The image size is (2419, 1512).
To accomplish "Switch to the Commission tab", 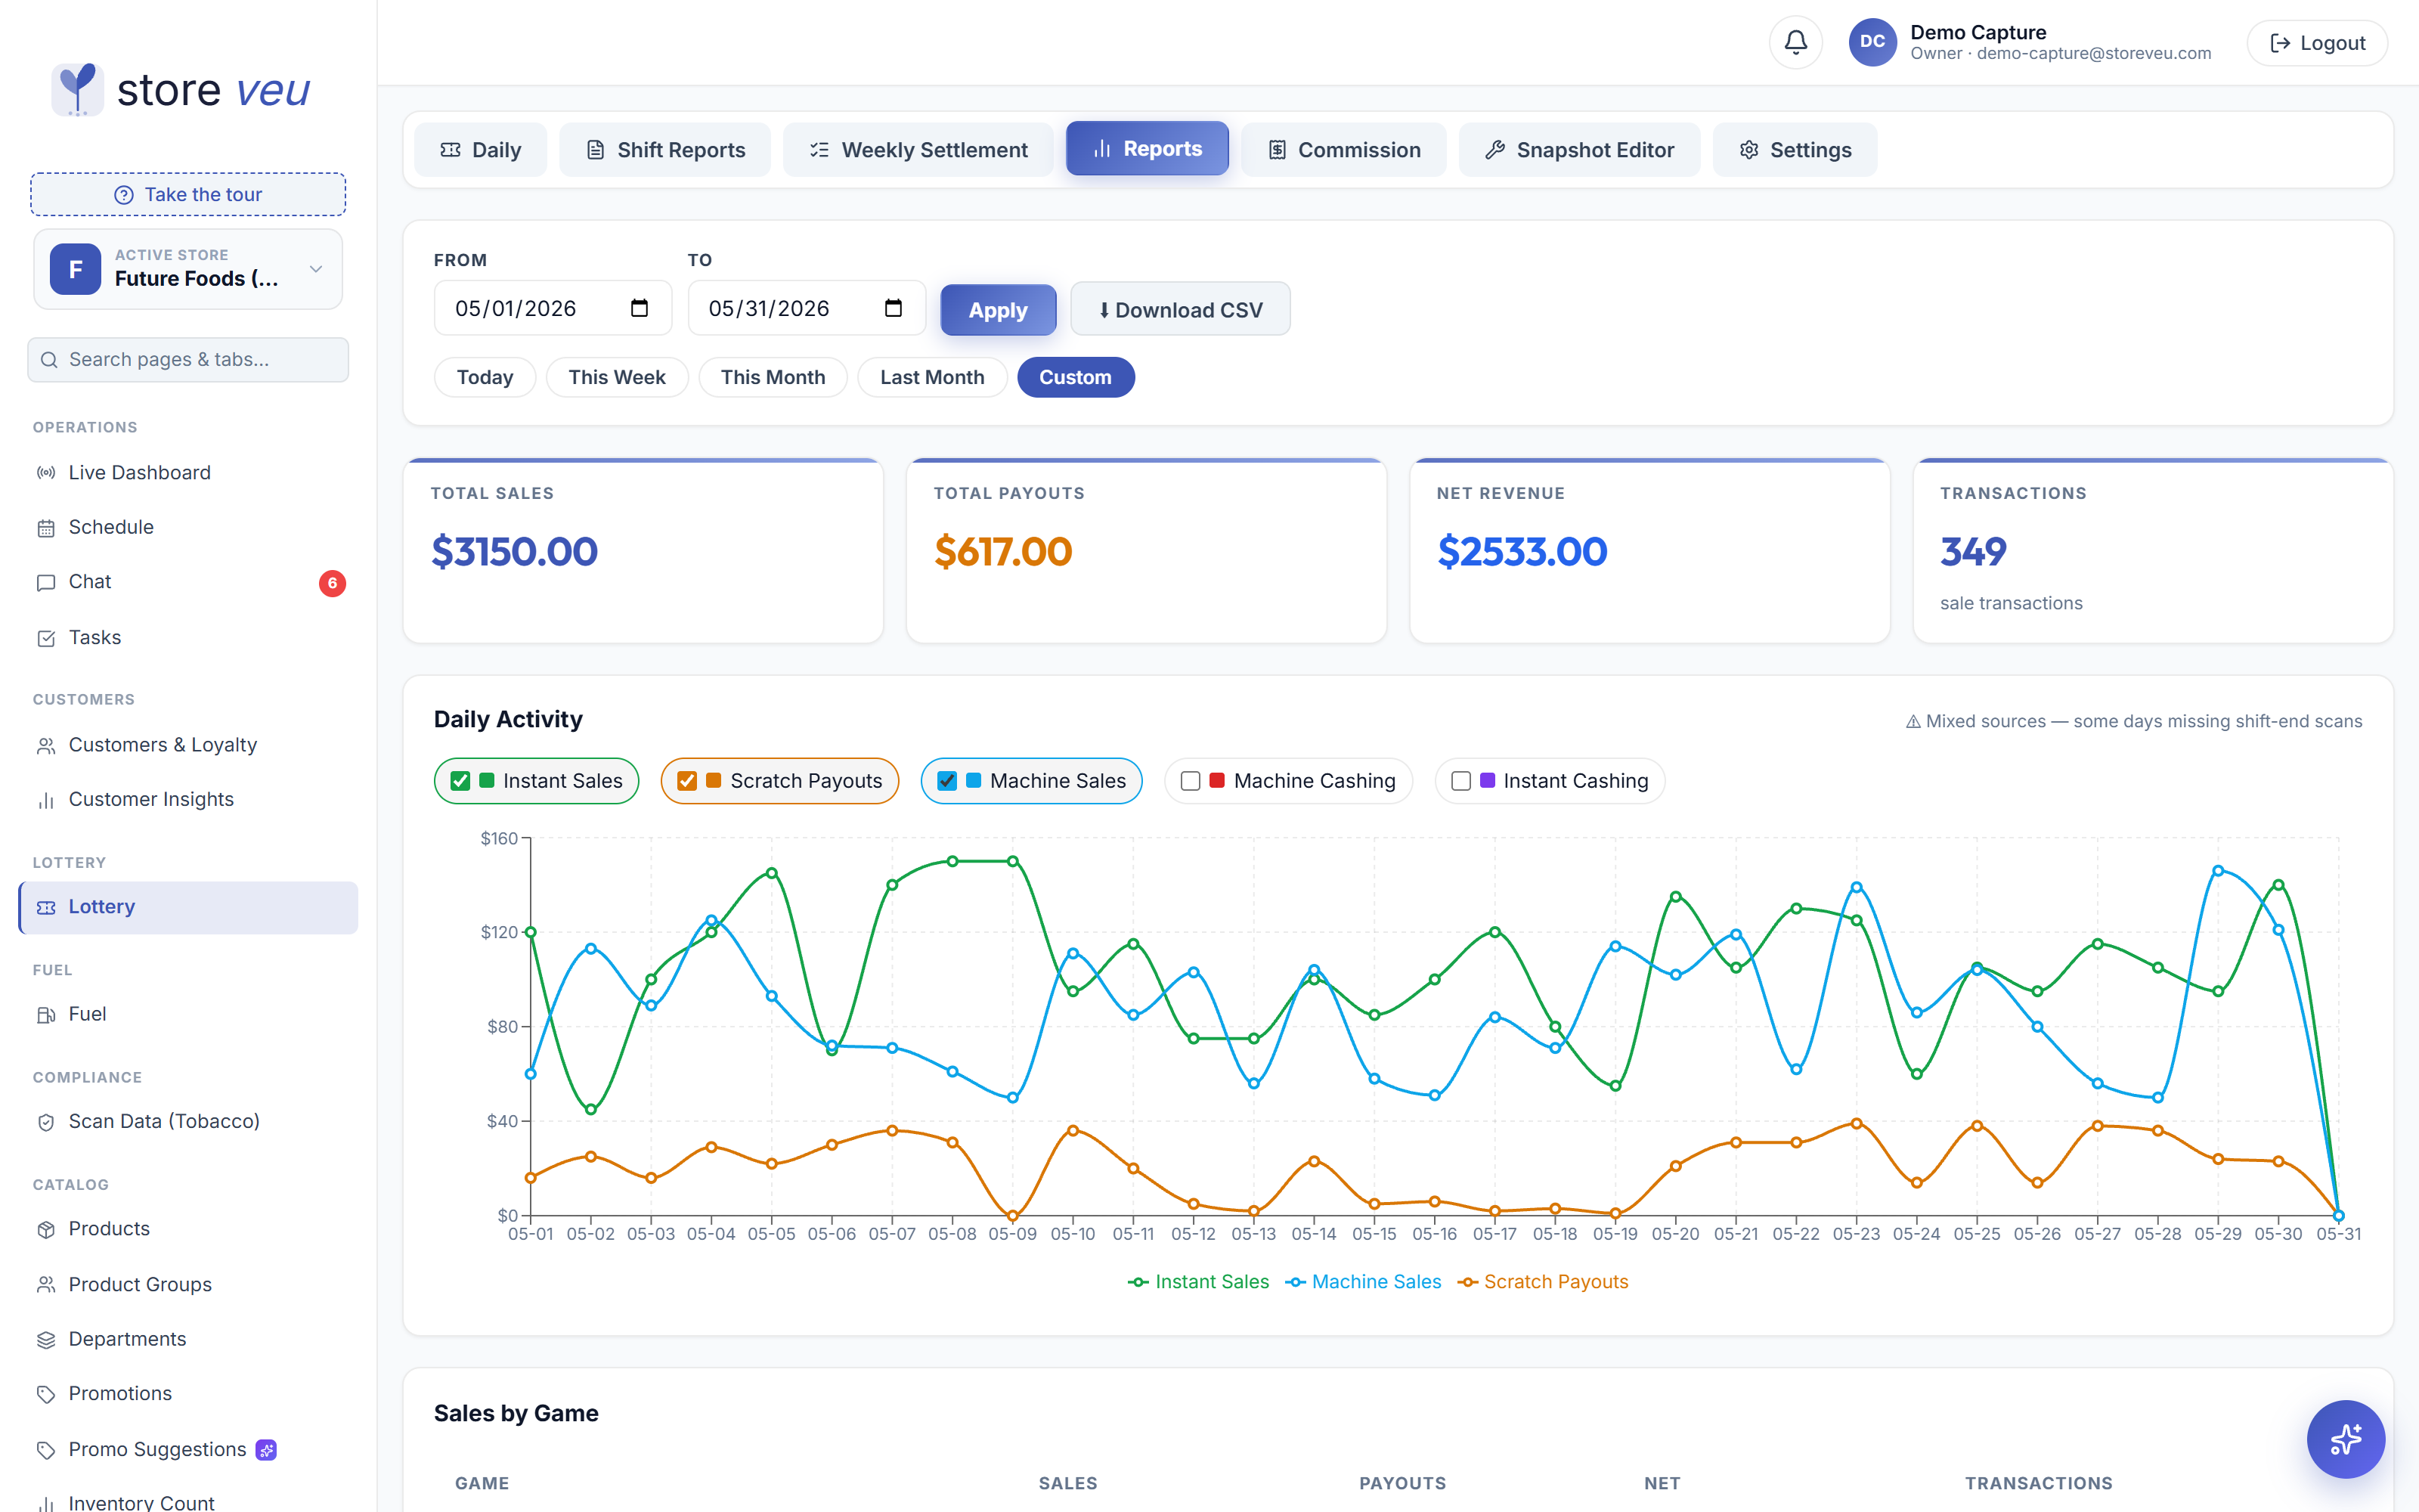I will 1343,150.
